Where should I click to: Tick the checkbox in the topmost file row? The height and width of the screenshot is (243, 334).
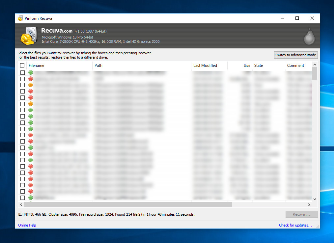click(22, 73)
